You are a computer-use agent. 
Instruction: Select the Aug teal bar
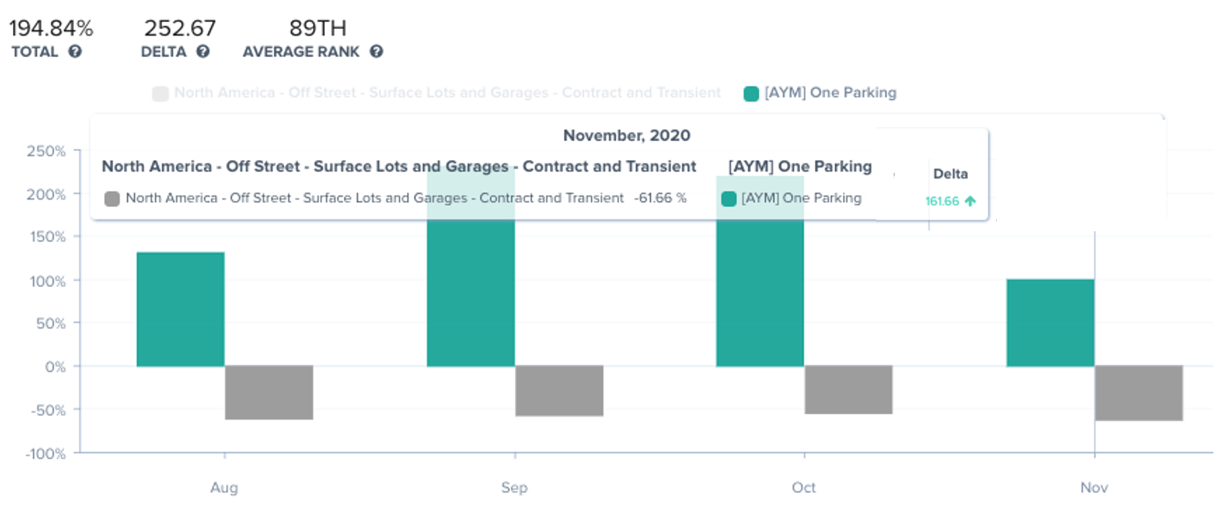(180, 309)
